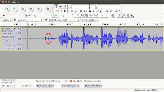Pause playback with the Pause button
164x92 pixels.
[7, 9]
